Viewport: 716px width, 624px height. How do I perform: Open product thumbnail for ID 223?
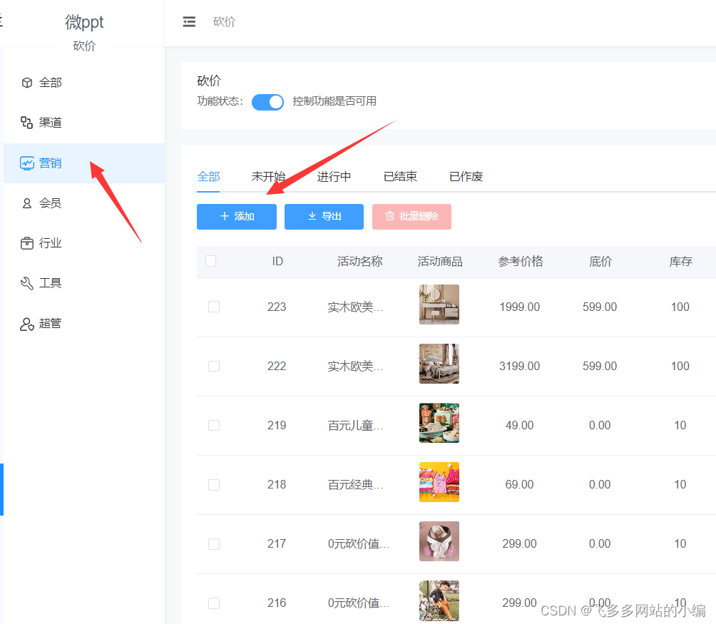(439, 305)
